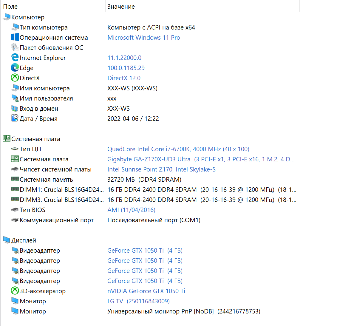Click the Универсальный монитор PnP row icon

tap(15, 311)
